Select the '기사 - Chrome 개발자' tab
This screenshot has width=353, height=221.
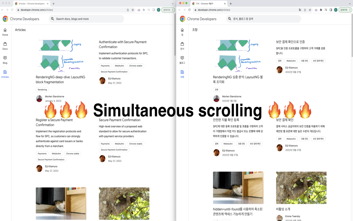click(209, 4)
